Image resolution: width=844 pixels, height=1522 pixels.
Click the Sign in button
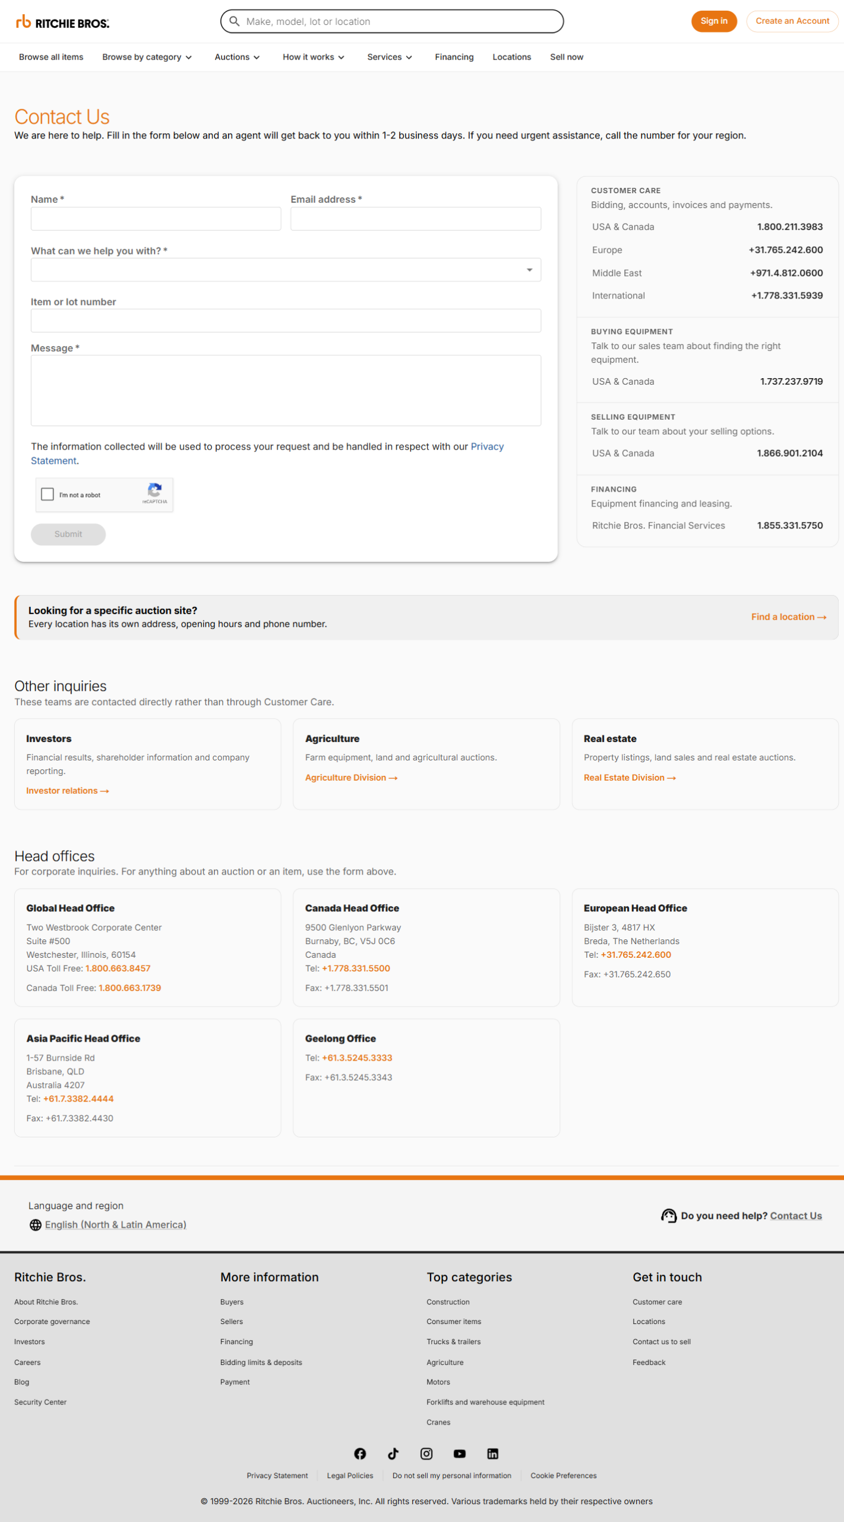714,21
